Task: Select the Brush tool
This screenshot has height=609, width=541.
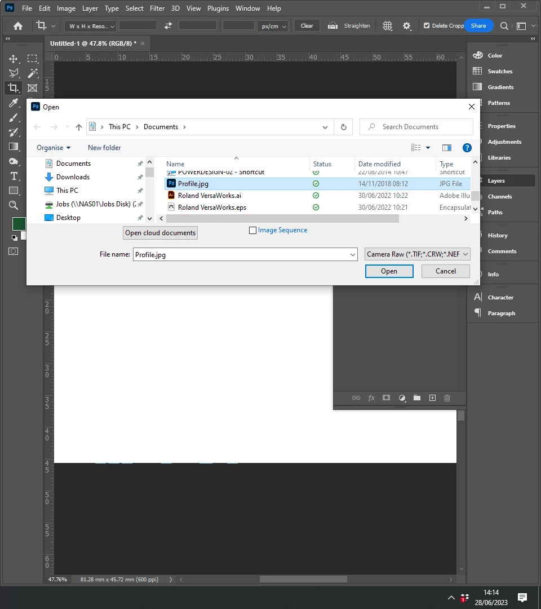Action: coord(13,117)
